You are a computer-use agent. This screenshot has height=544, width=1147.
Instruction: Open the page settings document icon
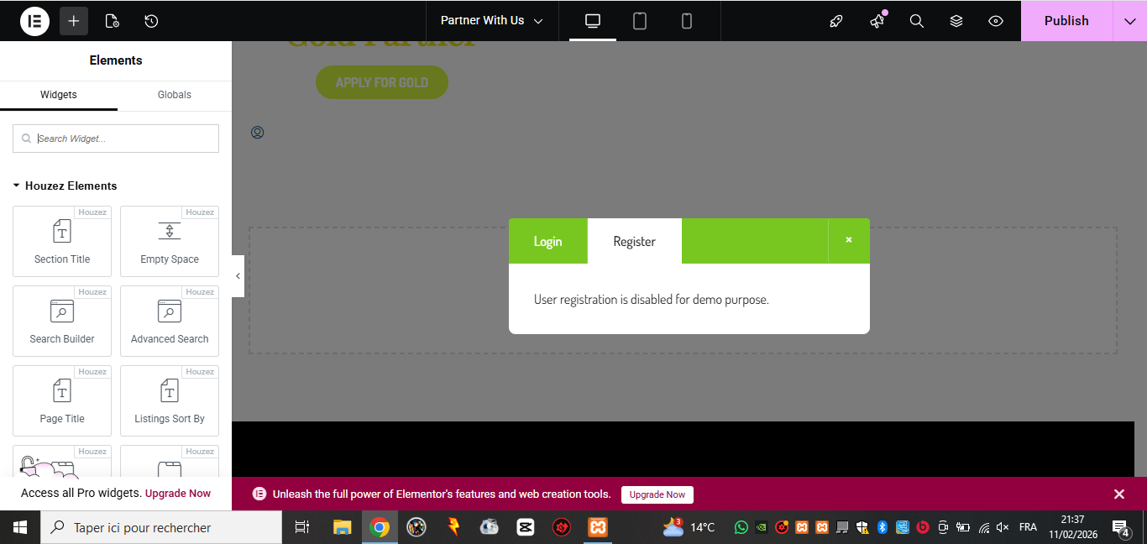112,21
